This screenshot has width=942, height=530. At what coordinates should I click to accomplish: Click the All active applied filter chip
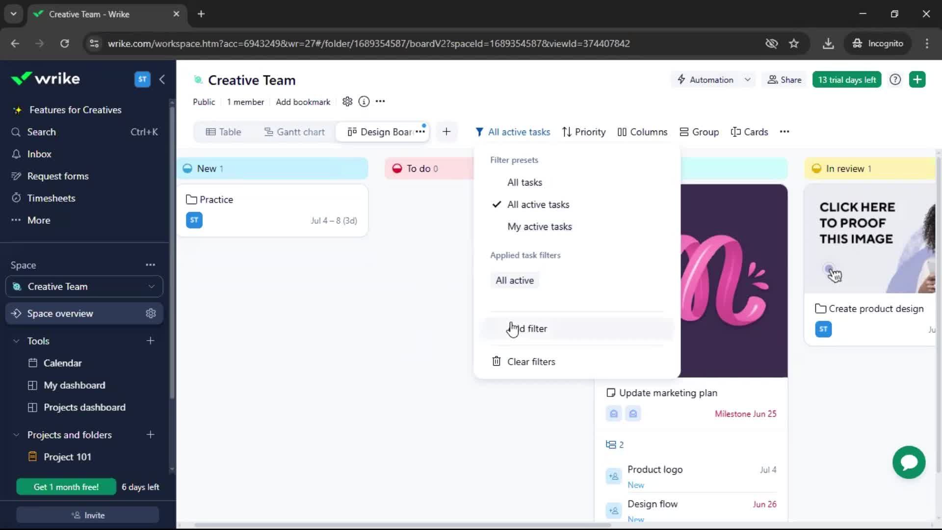click(x=515, y=281)
